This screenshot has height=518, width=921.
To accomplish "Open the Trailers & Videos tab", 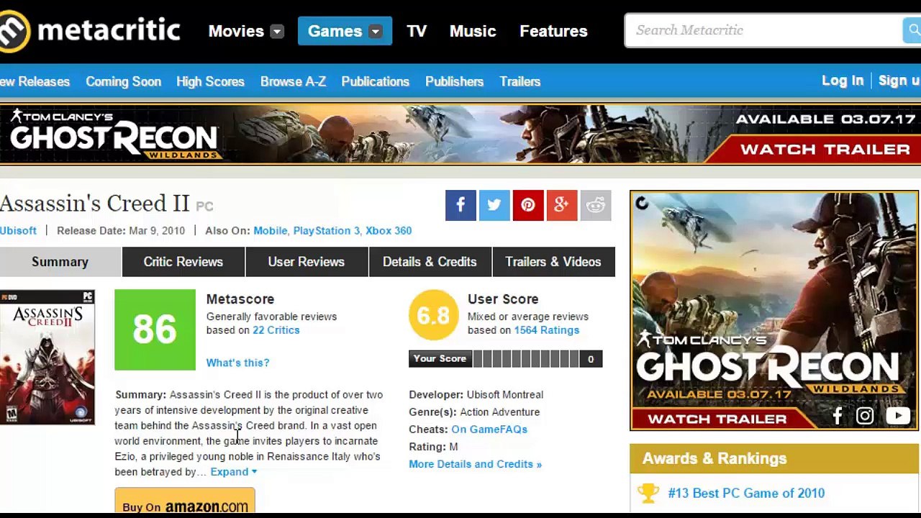I will (x=553, y=262).
